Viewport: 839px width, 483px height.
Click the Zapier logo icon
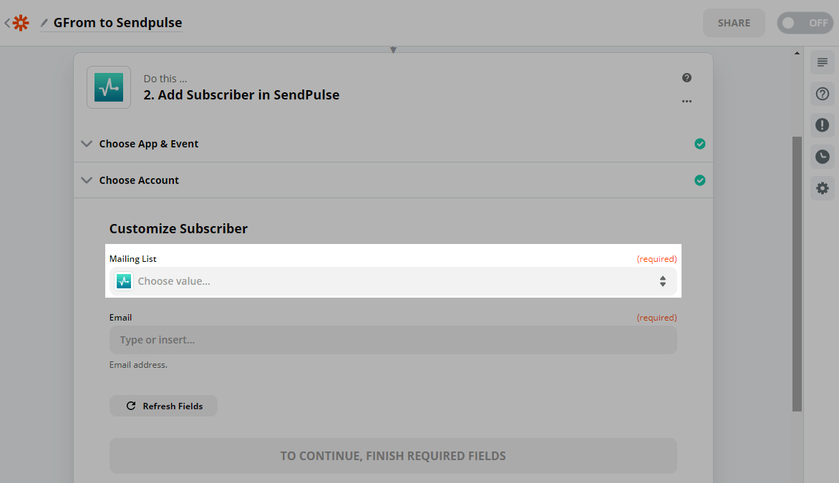[21, 23]
